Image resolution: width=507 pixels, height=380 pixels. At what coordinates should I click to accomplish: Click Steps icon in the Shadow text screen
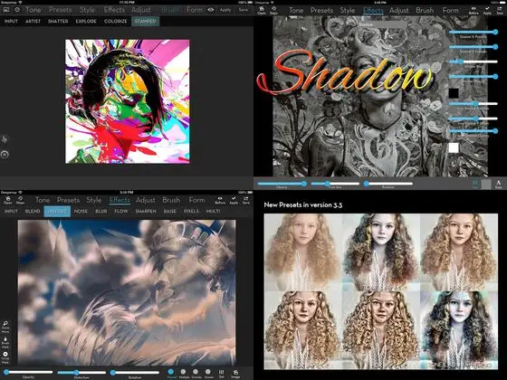click(273, 10)
